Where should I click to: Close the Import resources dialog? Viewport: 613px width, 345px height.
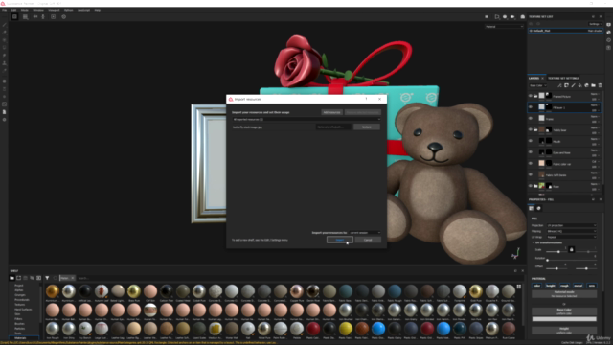click(x=379, y=99)
